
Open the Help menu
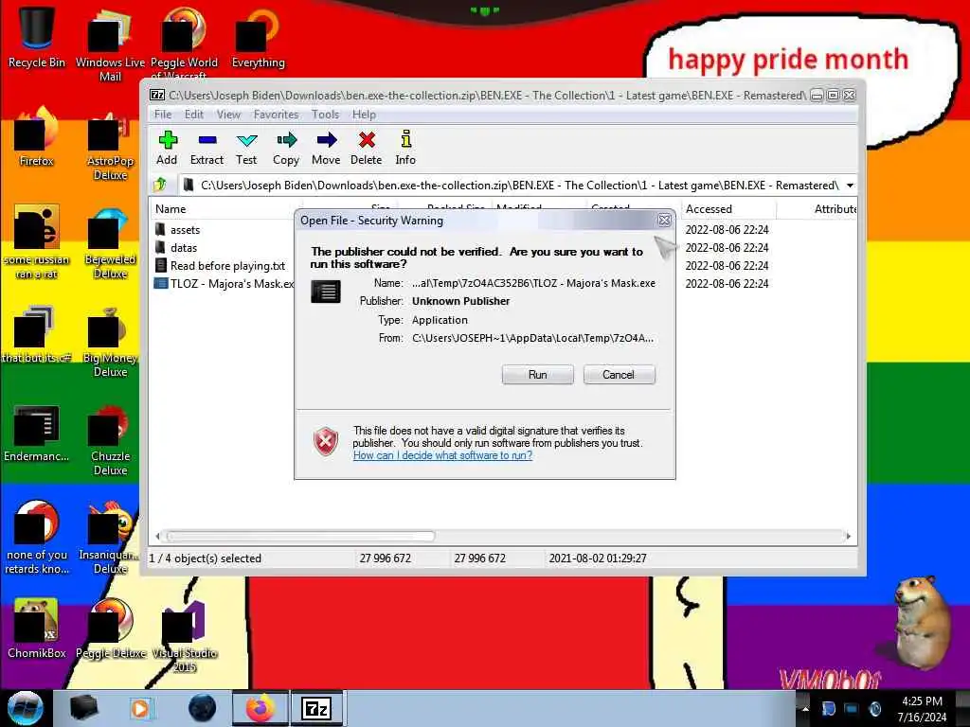coord(364,115)
